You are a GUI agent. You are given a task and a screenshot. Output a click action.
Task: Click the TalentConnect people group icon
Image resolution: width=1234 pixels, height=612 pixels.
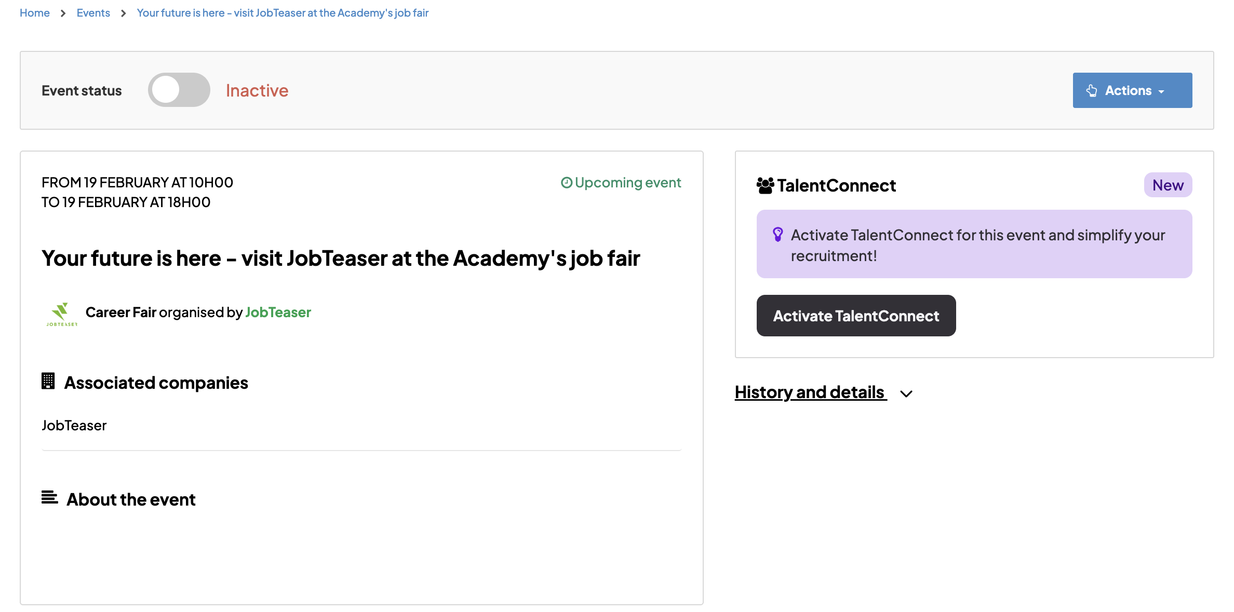[765, 186]
